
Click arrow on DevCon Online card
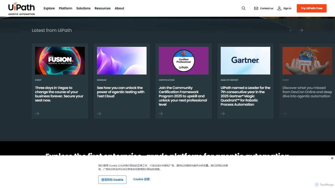pos(284,114)
